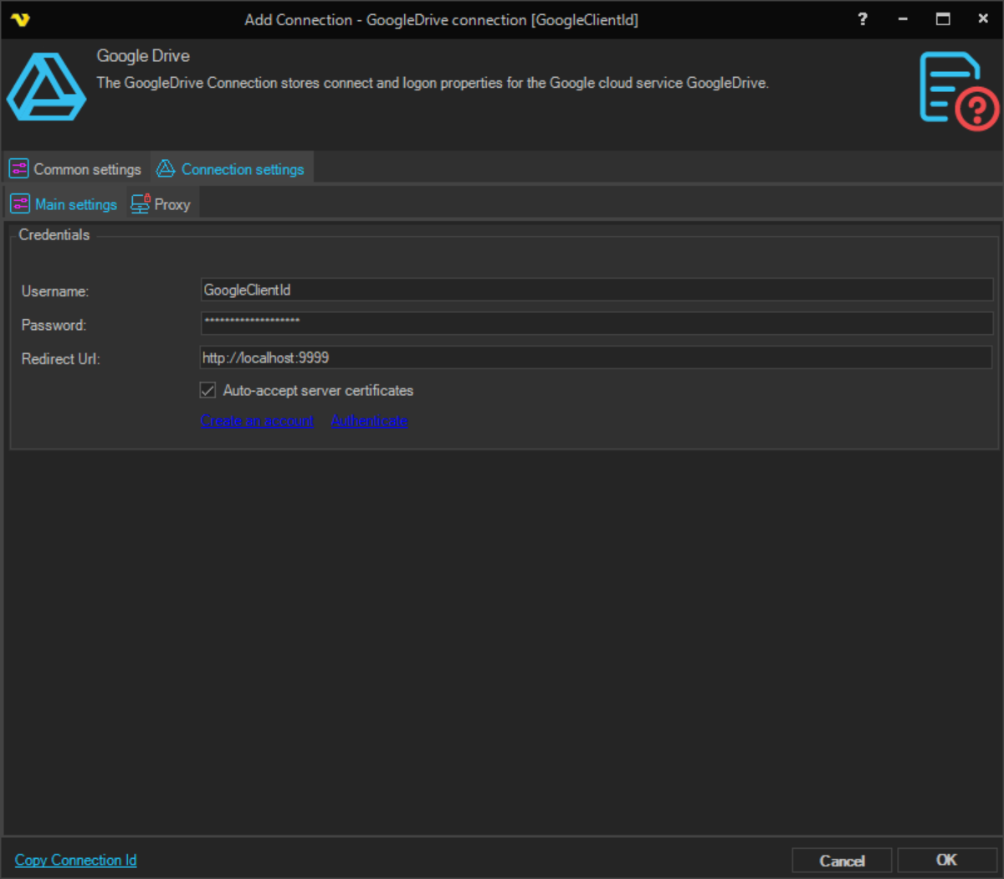Click the question mark help button
Screen dimensions: 1004x879
pos(863,19)
